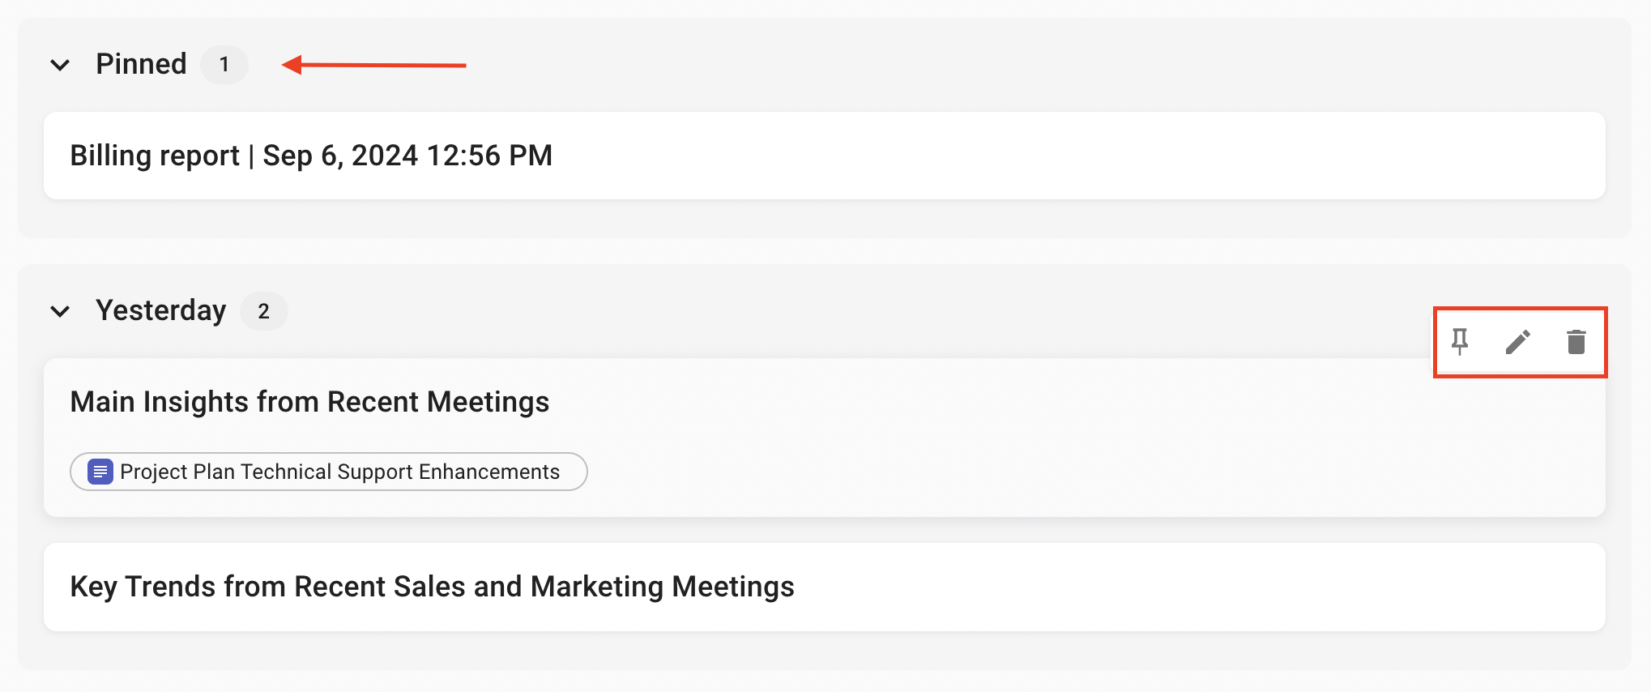1651x692 pixels.
Task: Click the red arrow pointing at Pinned
Action: point(374,65)
